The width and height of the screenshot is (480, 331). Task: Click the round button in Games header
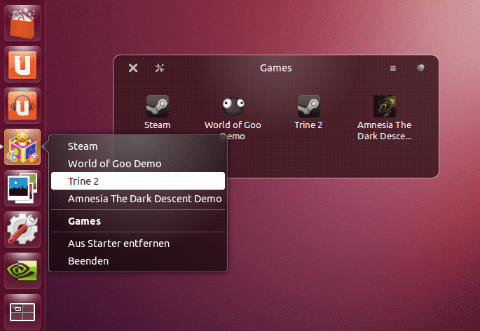pos(420,68)
